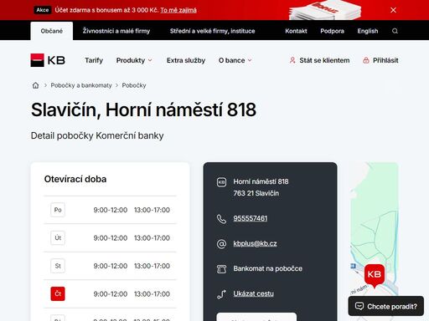
Task: Follow the 'To mě zajímá' link
Action: point(178,10)
